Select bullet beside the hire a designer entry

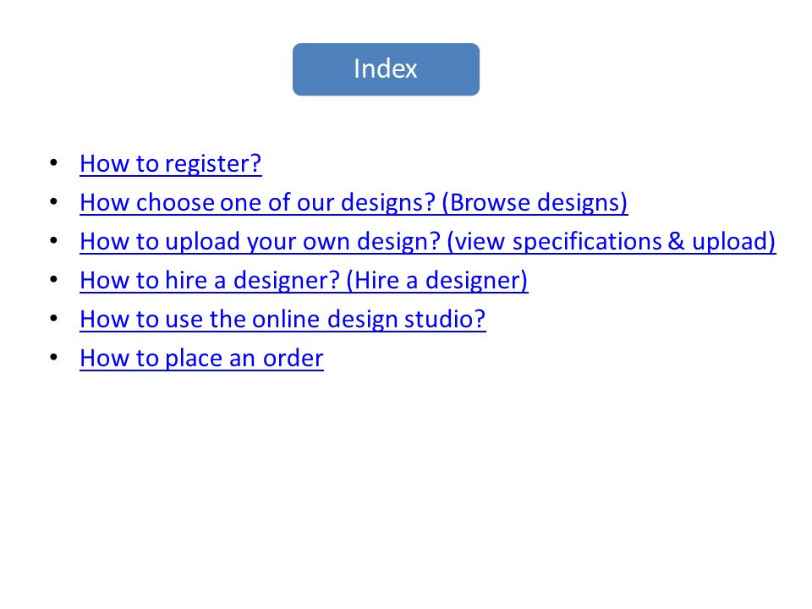54,279
